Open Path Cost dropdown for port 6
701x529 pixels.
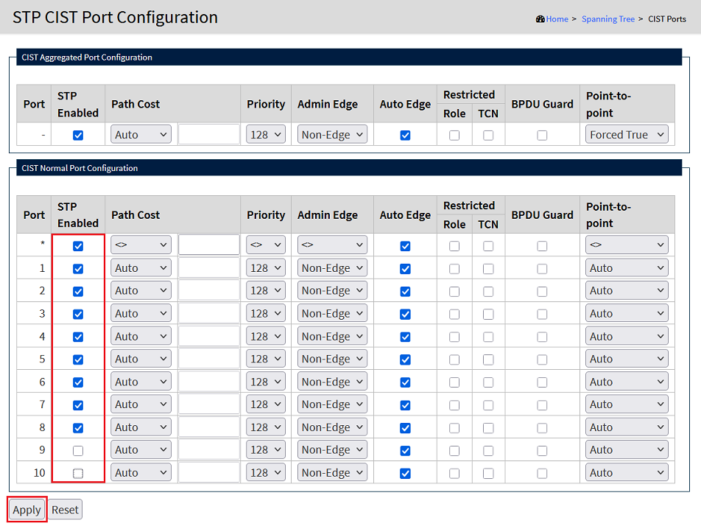[141, 382]
